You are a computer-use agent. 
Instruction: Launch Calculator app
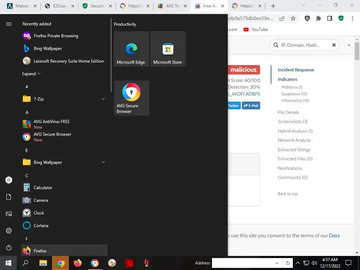pos(65,188)
